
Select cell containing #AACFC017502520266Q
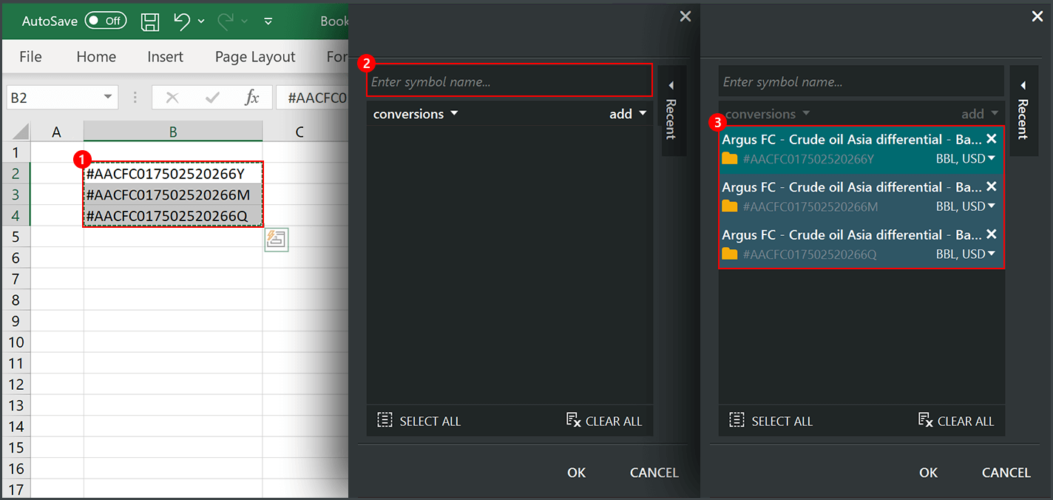pos(173,216)
